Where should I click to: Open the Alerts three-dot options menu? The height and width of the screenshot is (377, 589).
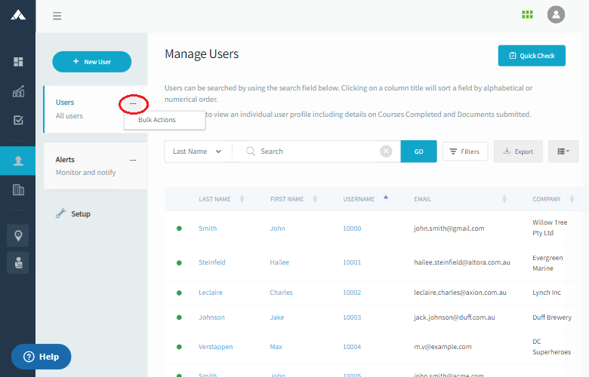click(x=133, y=160)
